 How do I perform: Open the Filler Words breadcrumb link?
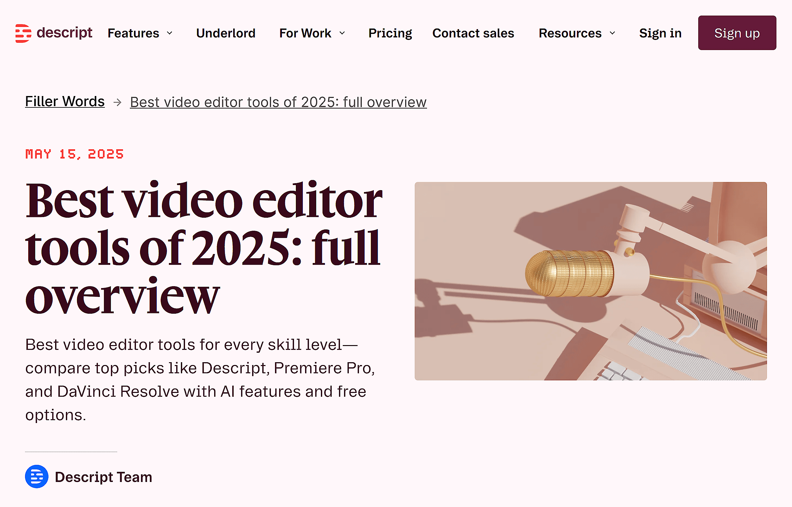click(x=65, y=101)
